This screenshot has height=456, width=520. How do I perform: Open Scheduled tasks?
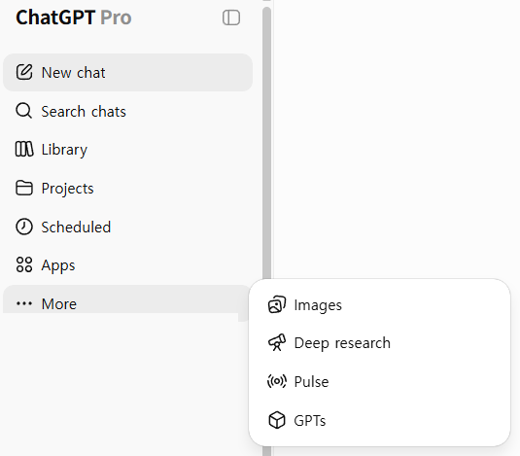tap(127, 227)
